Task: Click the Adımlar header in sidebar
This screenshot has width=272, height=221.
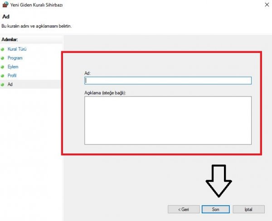Action: point(10,39)
